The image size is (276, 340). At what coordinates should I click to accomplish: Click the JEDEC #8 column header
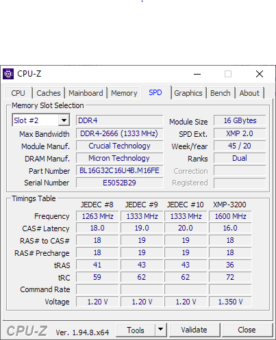(97, 205)
